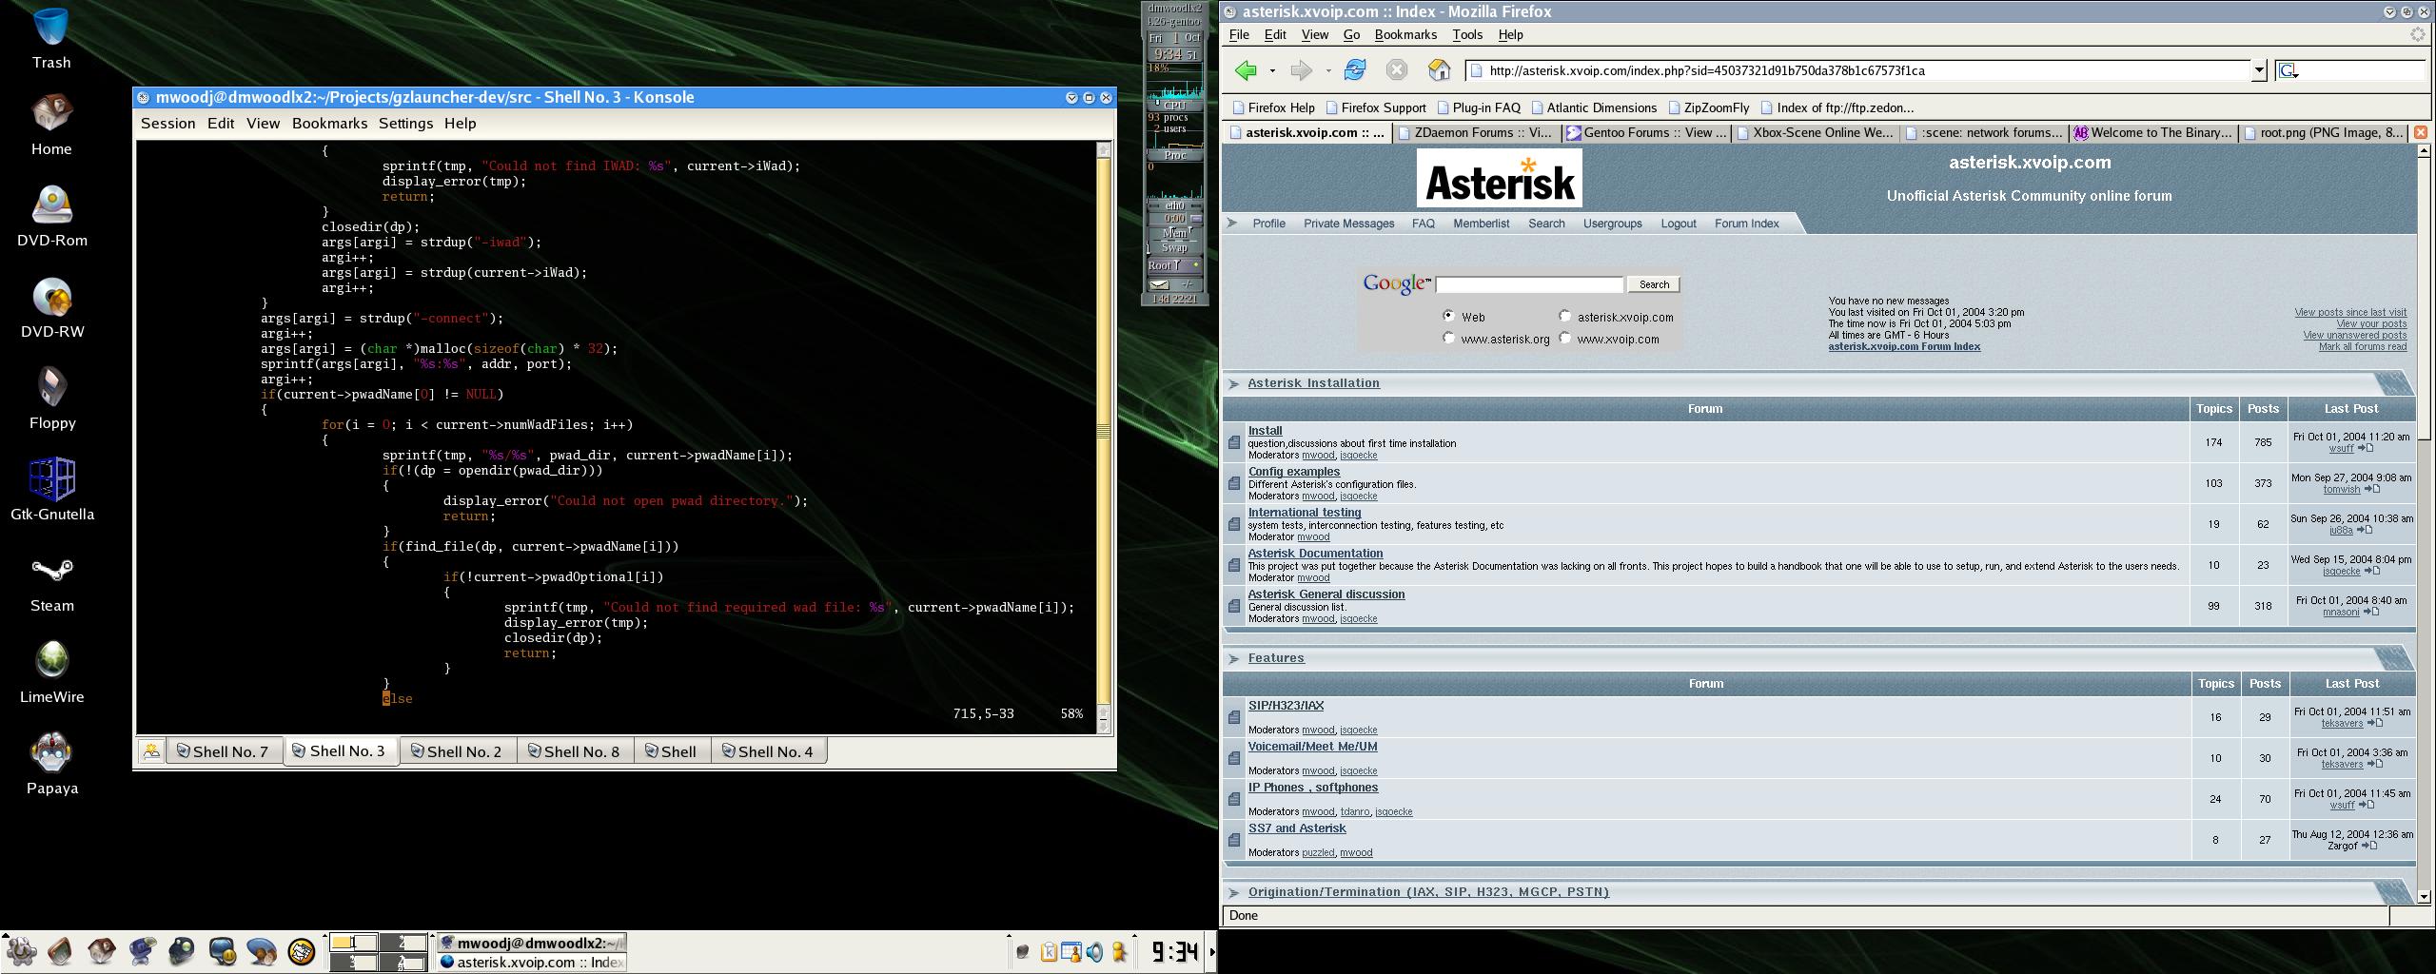Click the new session icon in Konsole tab bar
The width and height of the screenshot is (2436, 974).
tap(151, 751)
